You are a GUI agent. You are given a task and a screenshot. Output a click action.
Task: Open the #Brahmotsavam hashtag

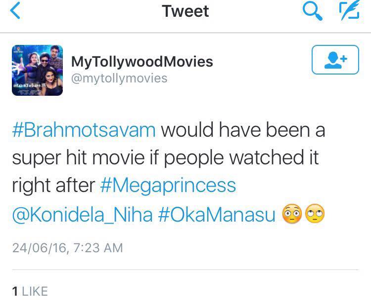[84, 130]
